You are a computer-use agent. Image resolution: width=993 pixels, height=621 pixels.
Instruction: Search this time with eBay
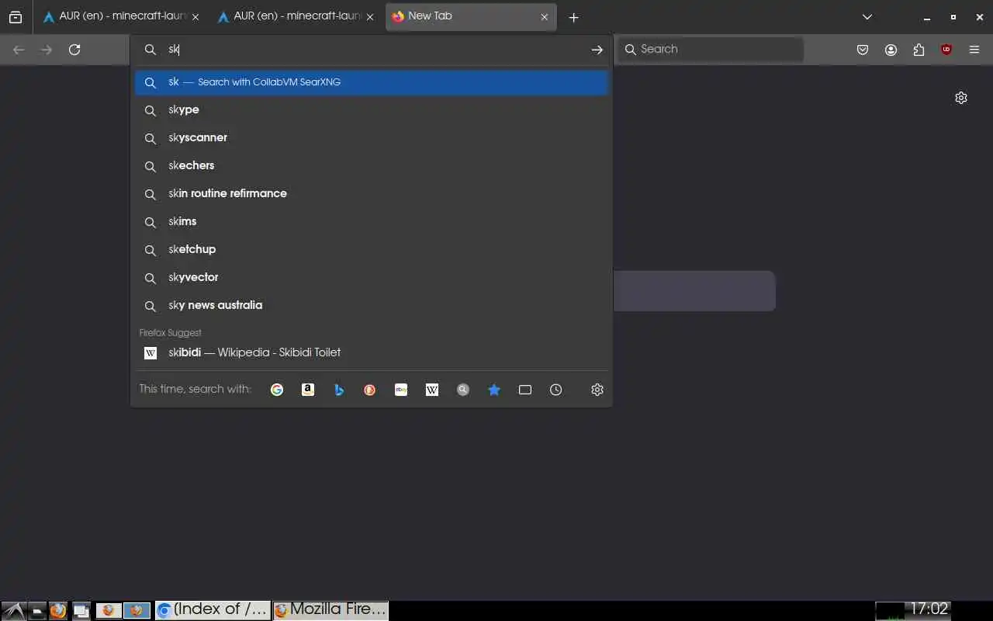point(401,390)
